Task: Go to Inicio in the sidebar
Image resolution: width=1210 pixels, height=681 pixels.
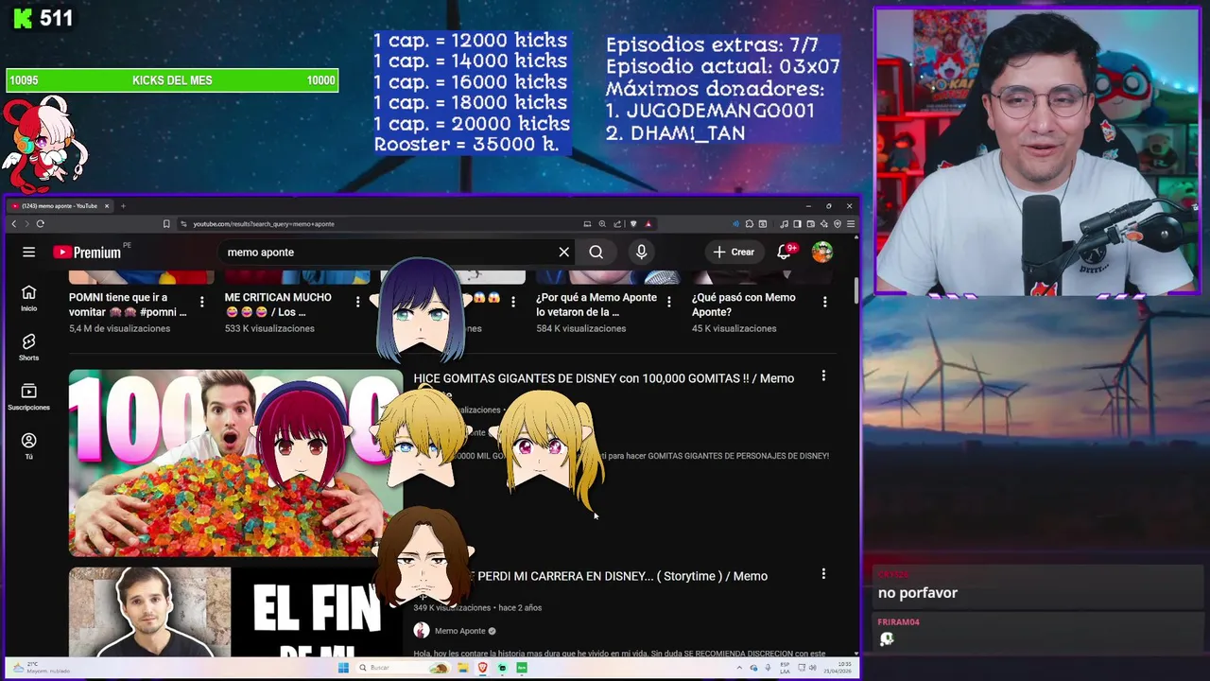Action: (x=29, y=298)
